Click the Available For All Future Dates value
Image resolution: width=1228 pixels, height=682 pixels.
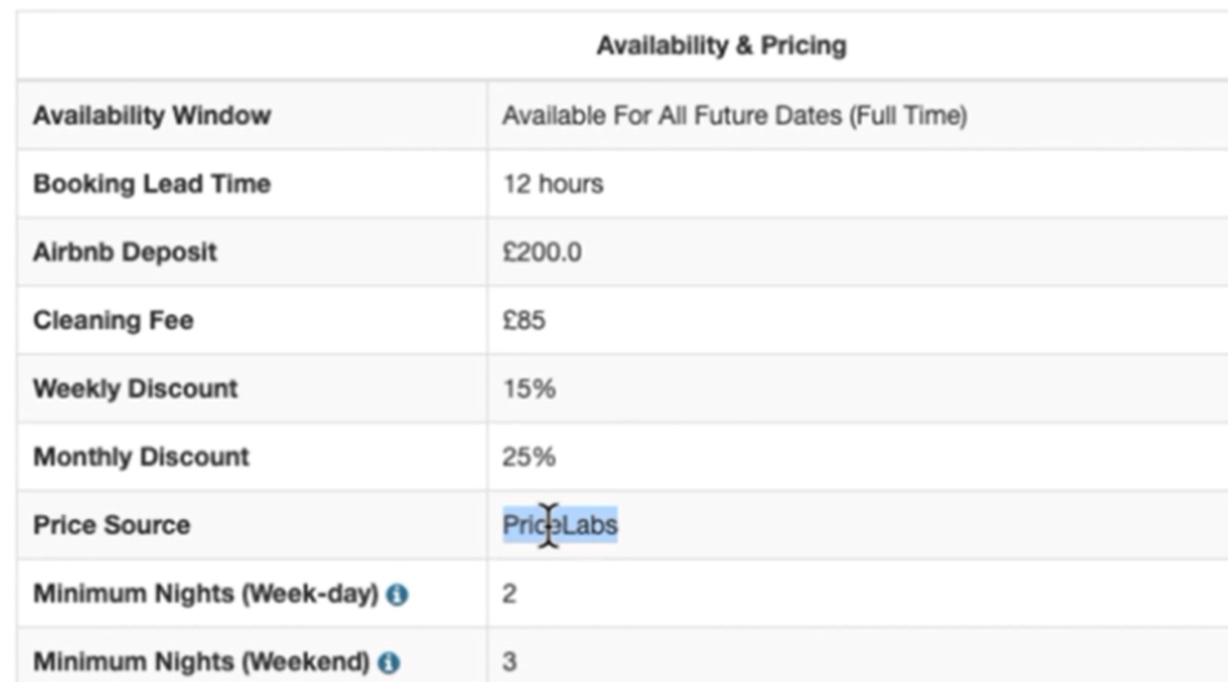click(x=734, y=116)
